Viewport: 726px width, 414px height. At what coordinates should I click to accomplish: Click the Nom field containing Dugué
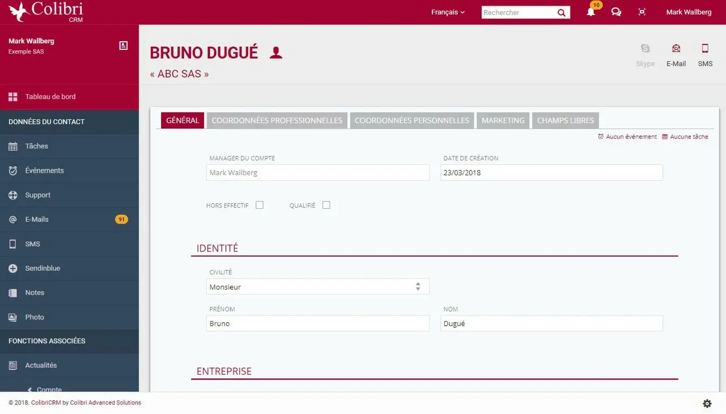(551, 323)
